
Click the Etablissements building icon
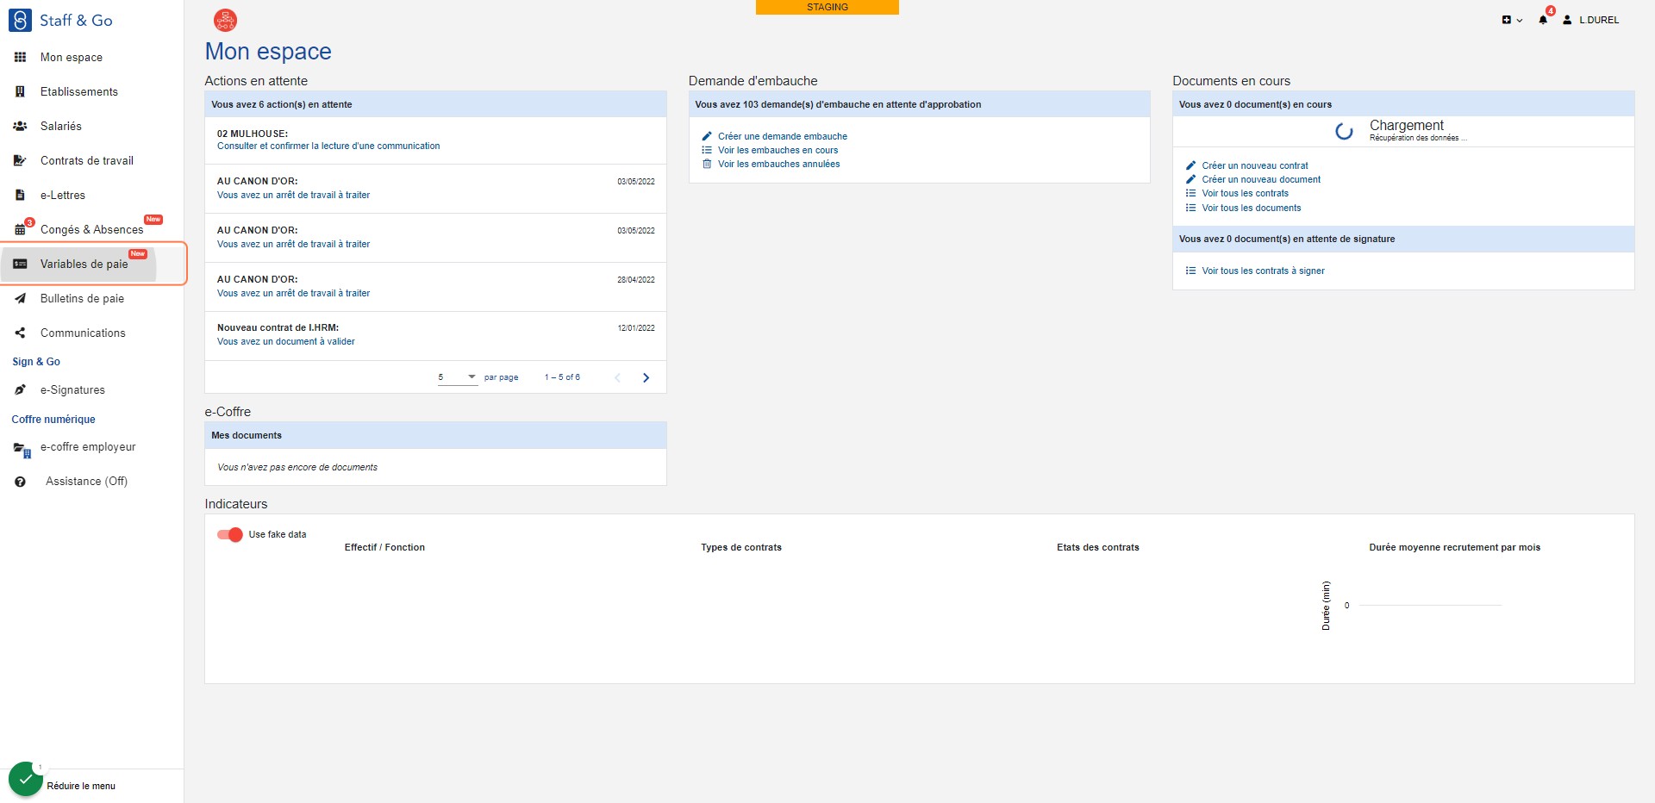[20, 91]
